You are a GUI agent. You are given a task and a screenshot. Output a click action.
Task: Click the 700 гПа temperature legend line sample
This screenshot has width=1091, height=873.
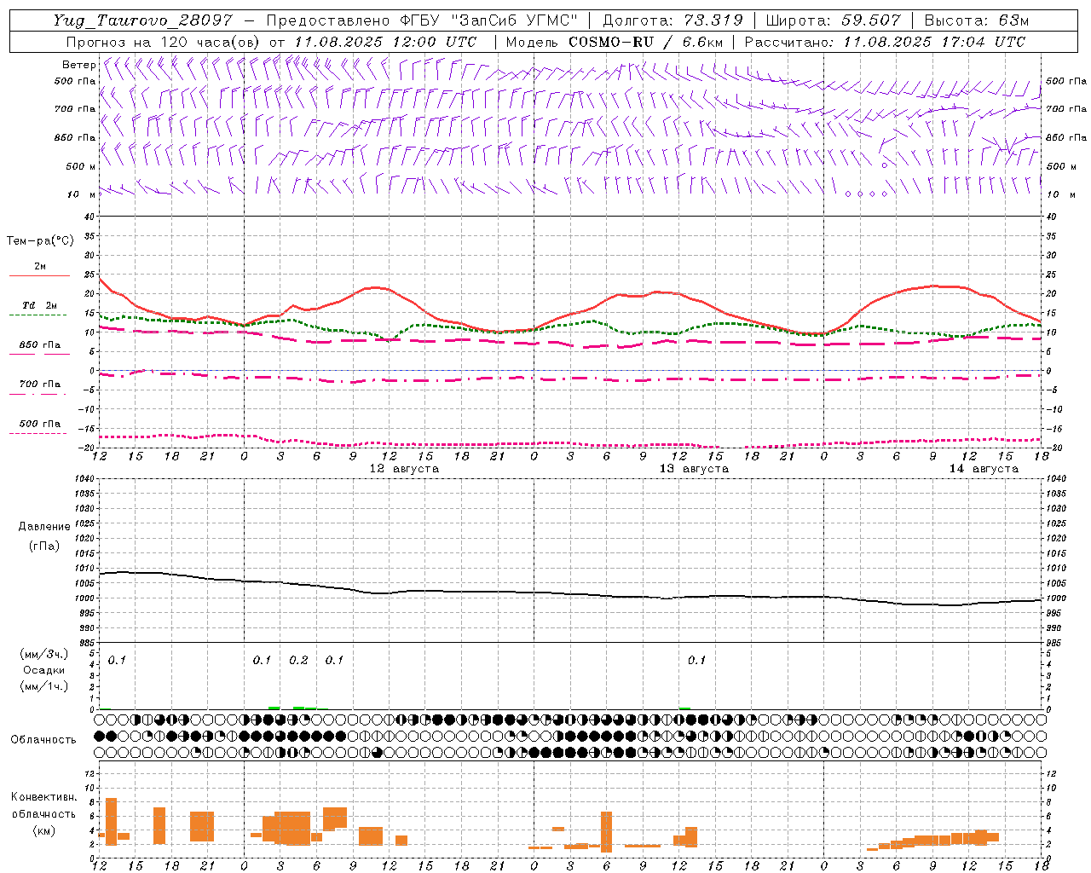38,394
